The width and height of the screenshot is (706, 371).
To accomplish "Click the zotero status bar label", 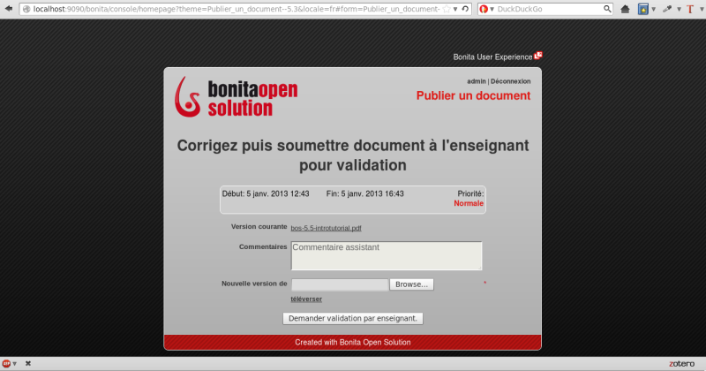I will coord(681,363).
